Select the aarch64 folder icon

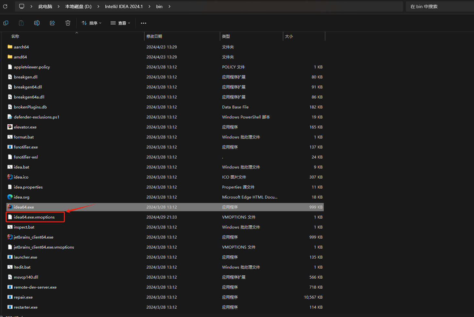(x=10, y=47)
